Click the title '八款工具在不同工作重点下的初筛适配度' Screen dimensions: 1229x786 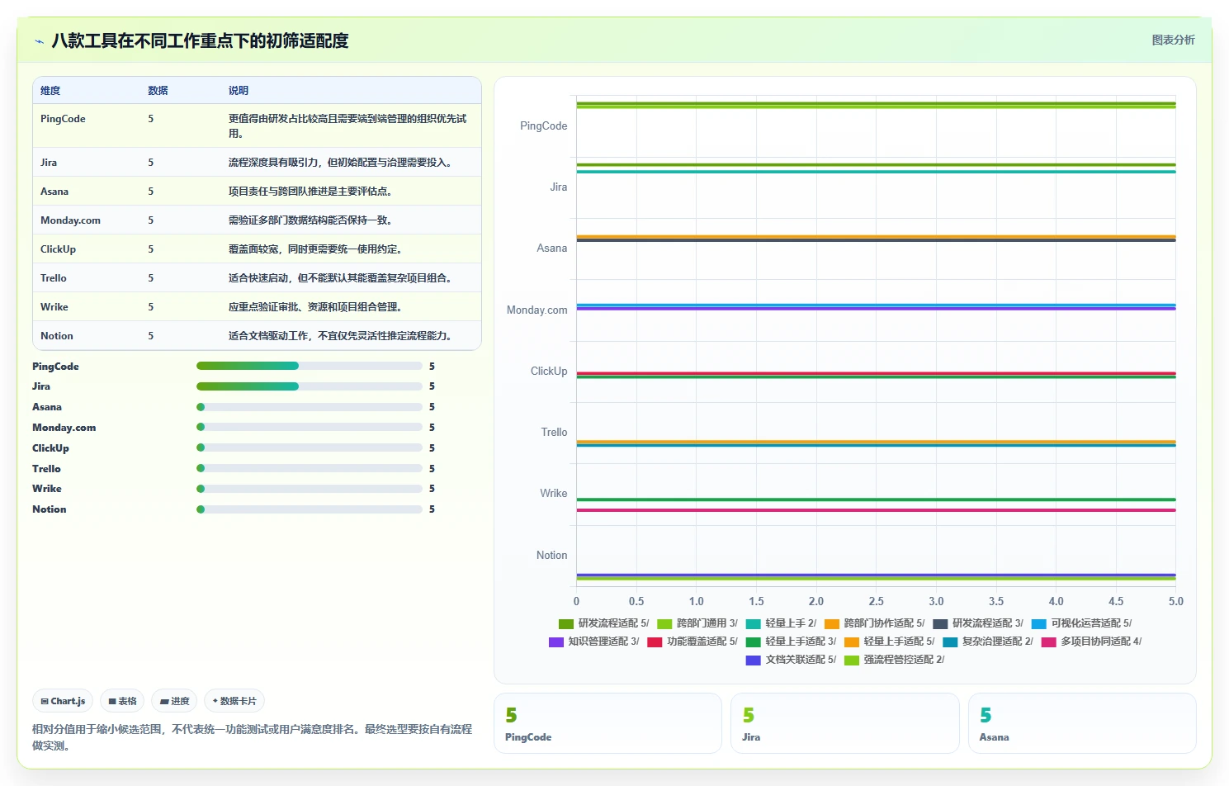click(200, 40)
